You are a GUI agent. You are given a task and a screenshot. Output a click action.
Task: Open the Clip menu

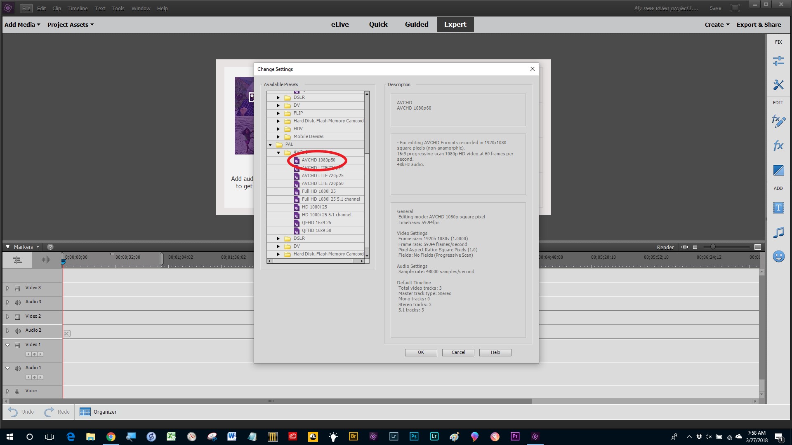(57, 8)
